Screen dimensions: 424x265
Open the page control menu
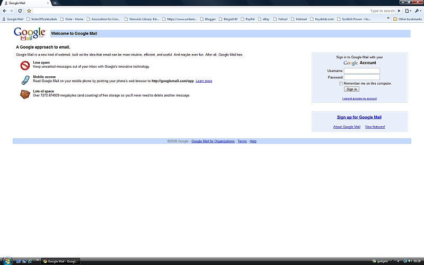pos(408,11)
